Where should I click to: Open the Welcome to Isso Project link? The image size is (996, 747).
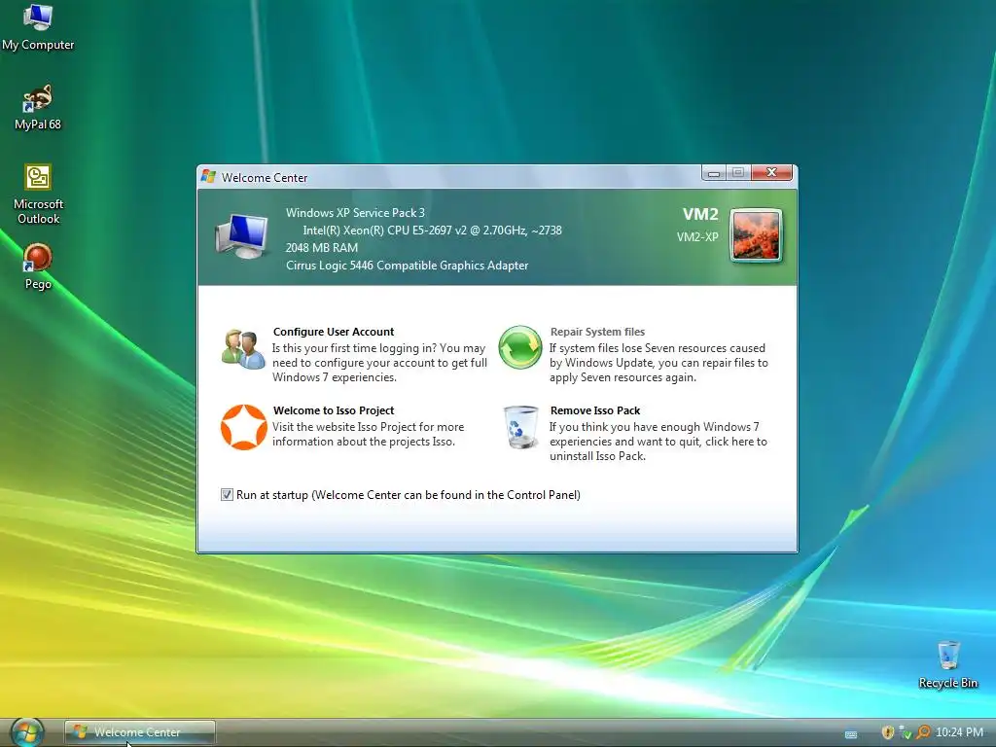point(334,410)
